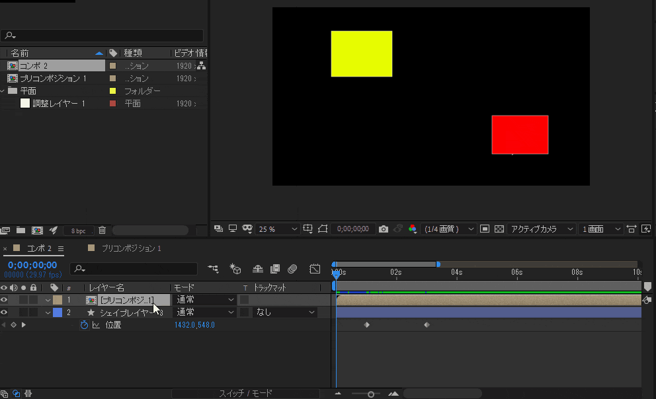Open the 1画面 view layout dropdown
The height and width of the screenshot is (399, 656).
pos(600,229)
